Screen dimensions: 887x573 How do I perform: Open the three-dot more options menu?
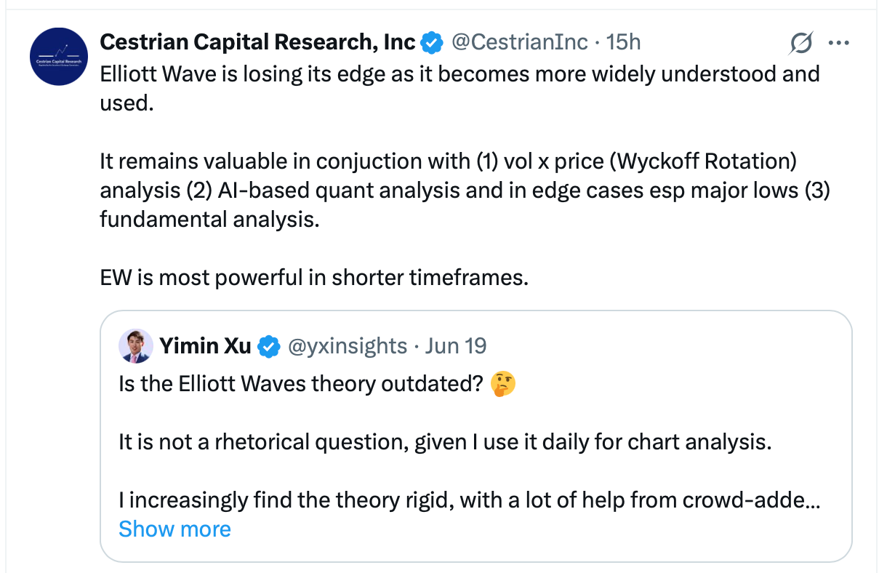[839, 43]
